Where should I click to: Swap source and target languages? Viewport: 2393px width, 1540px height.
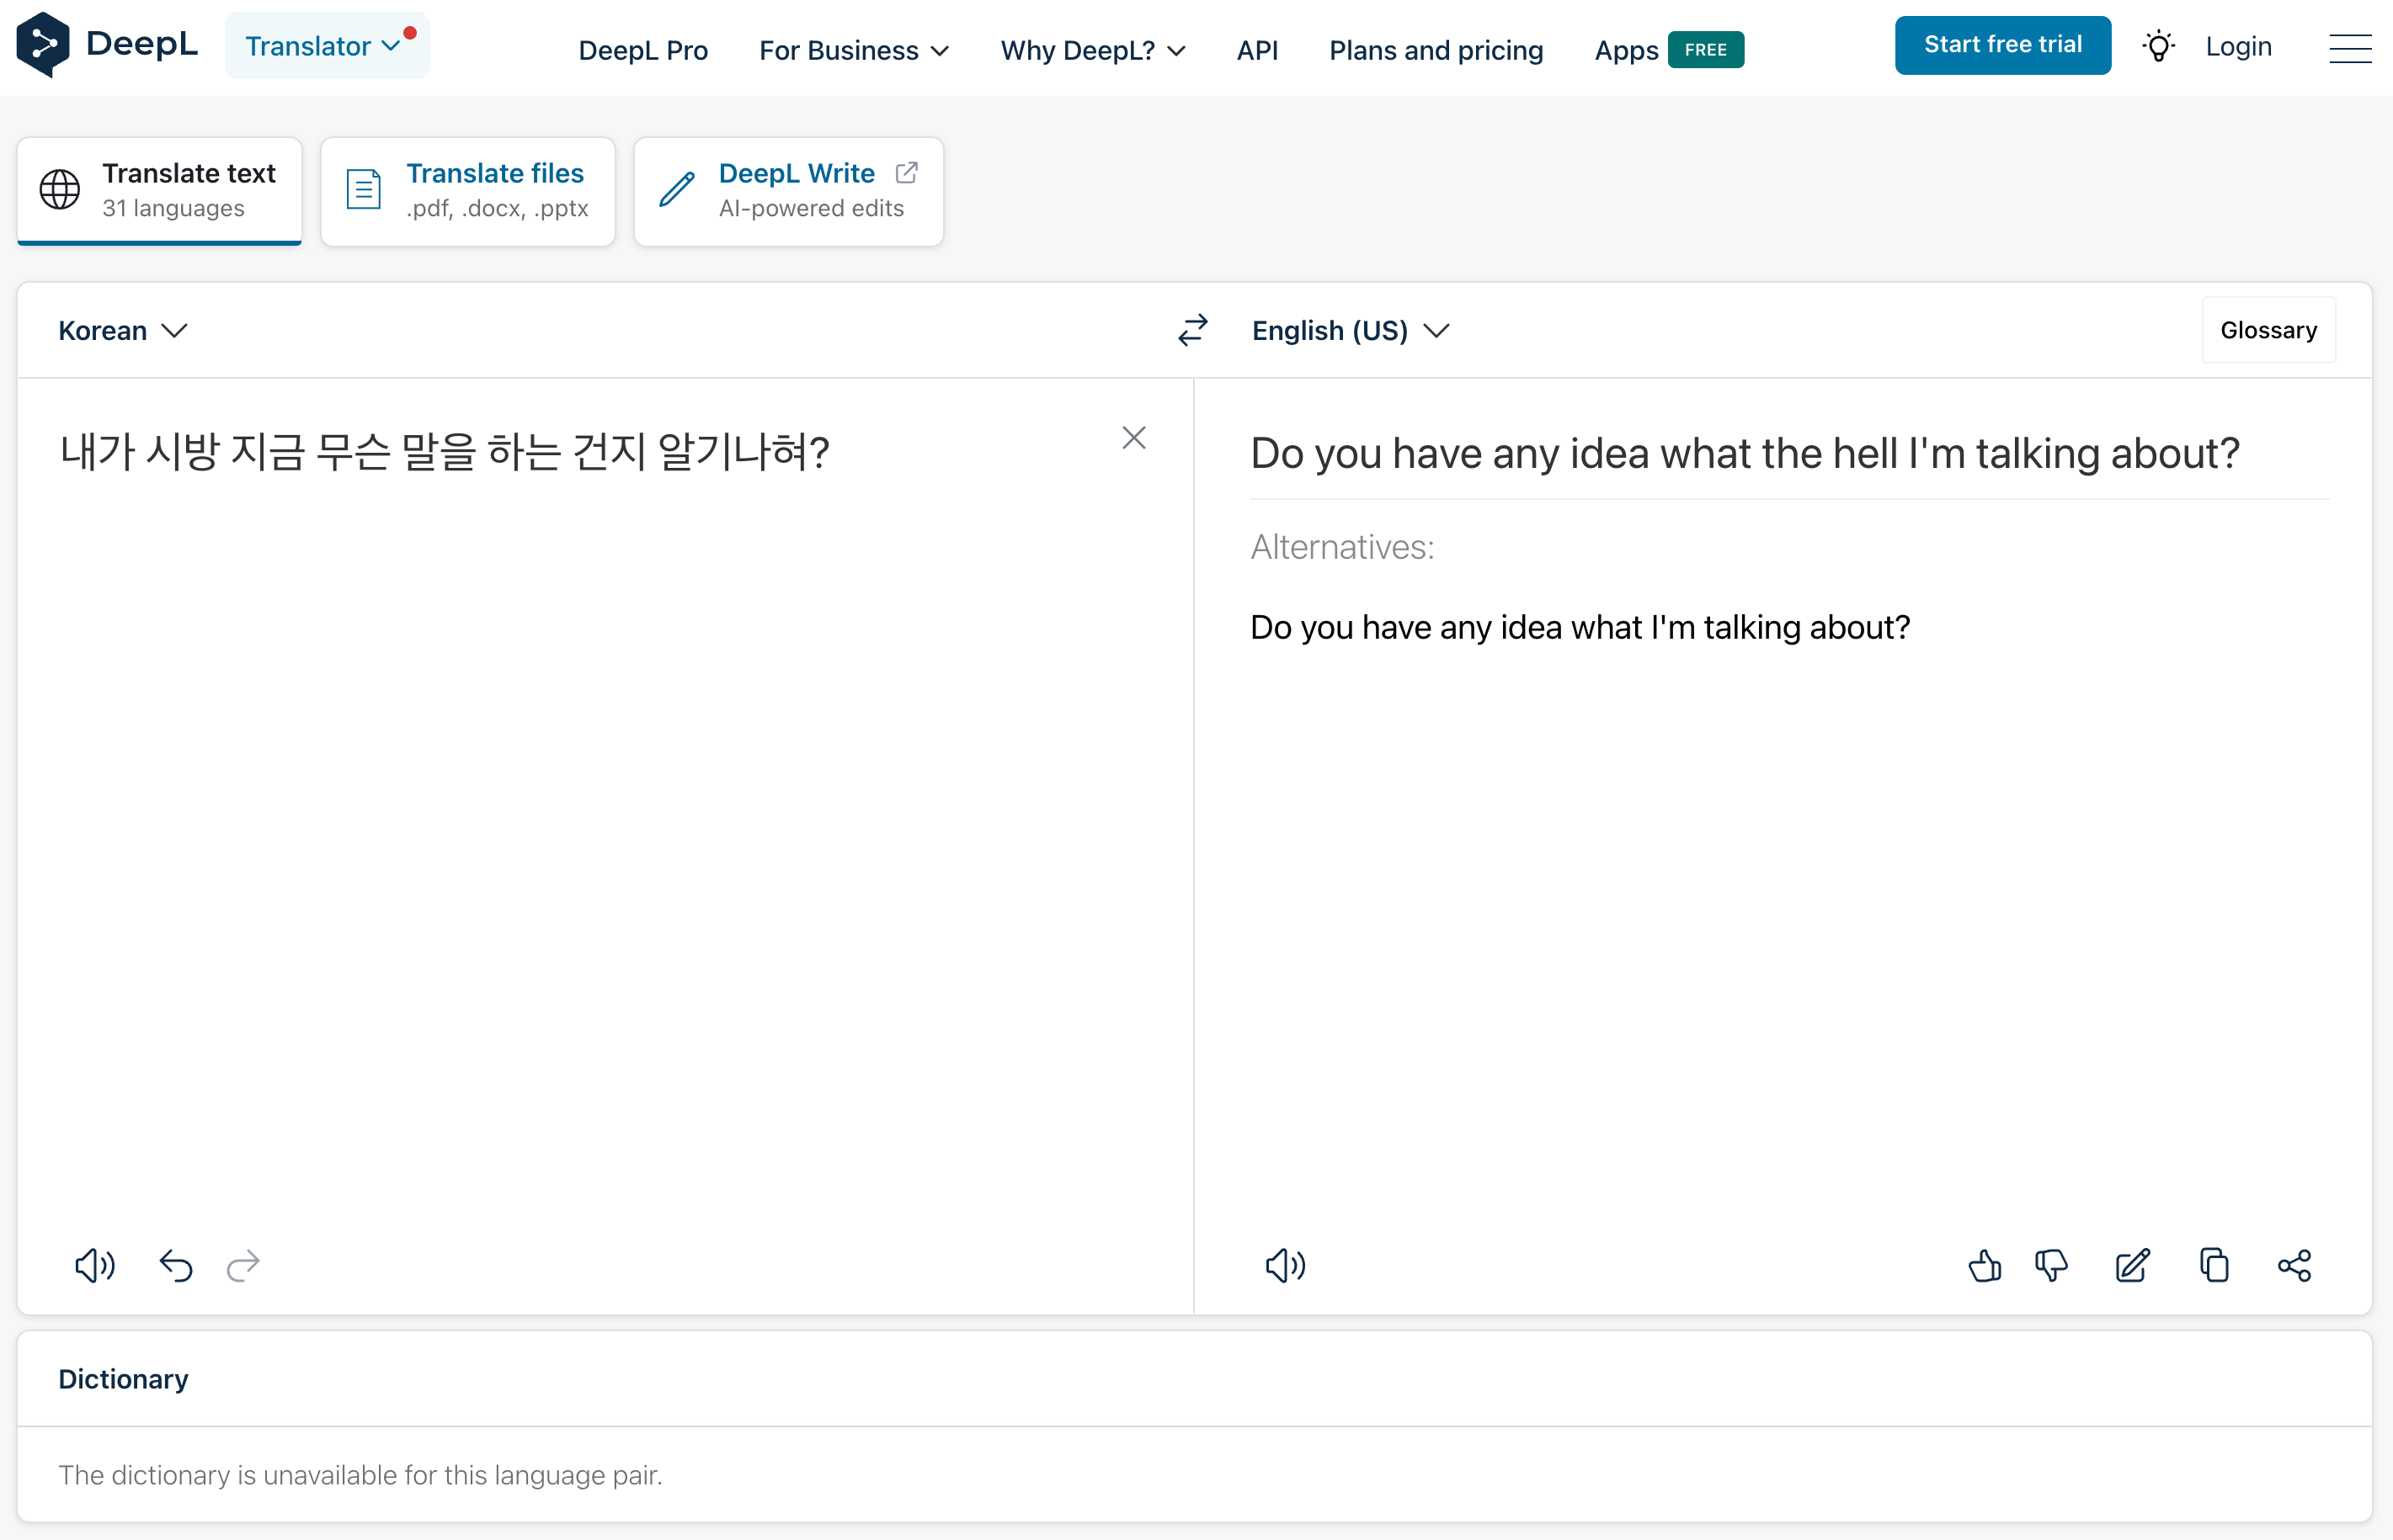(1192, 330)
